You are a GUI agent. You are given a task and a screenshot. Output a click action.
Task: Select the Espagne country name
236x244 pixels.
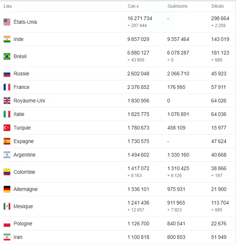pos(24,141)
